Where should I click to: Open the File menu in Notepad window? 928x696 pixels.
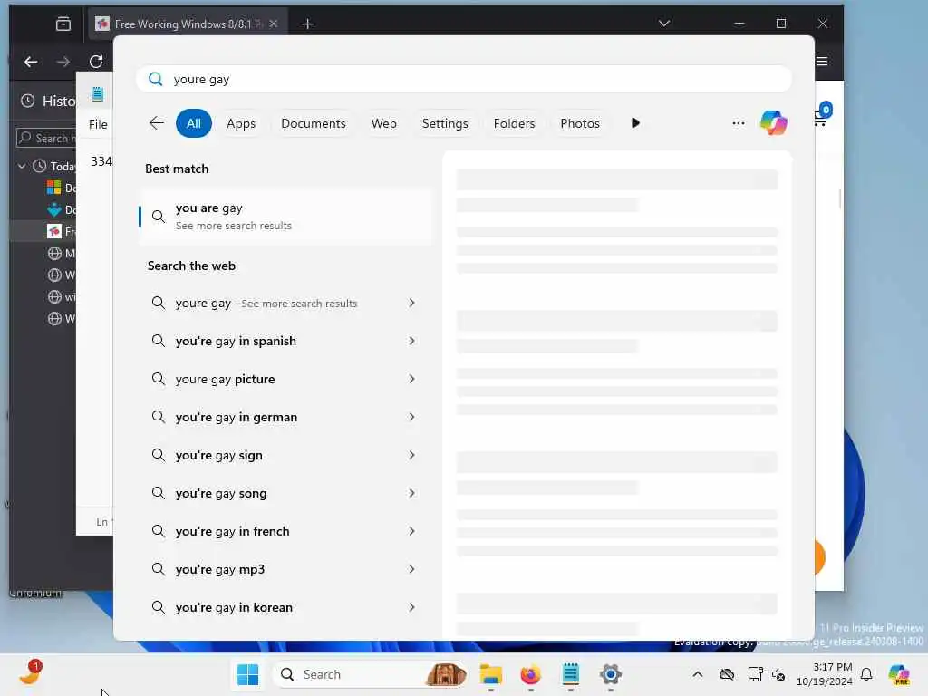[98, 124]
